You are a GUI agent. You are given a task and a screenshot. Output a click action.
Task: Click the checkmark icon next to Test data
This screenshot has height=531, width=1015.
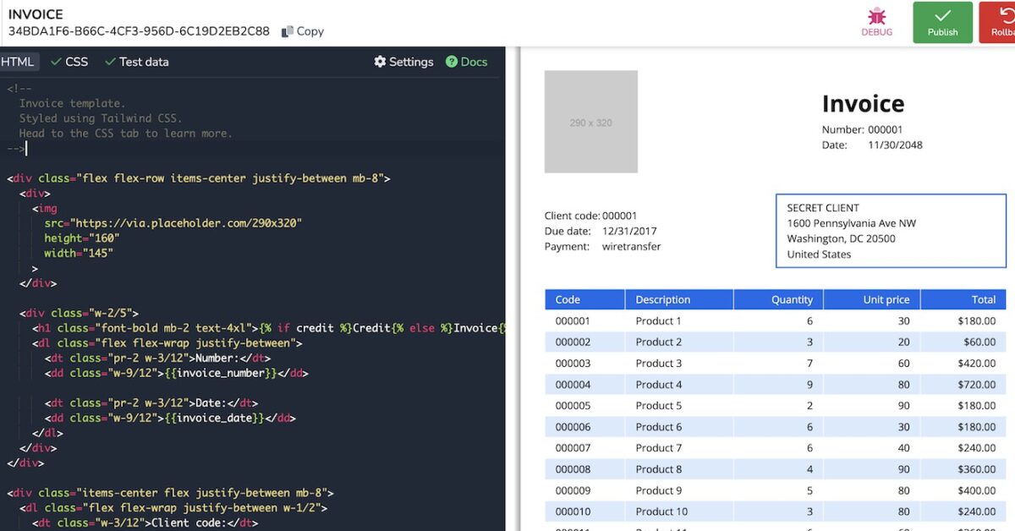108,61
